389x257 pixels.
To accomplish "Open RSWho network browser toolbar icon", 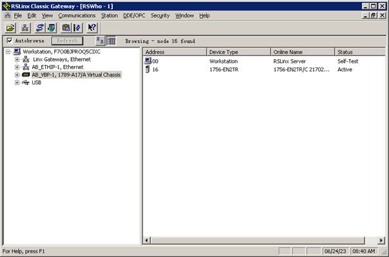I will coord(25,28).
